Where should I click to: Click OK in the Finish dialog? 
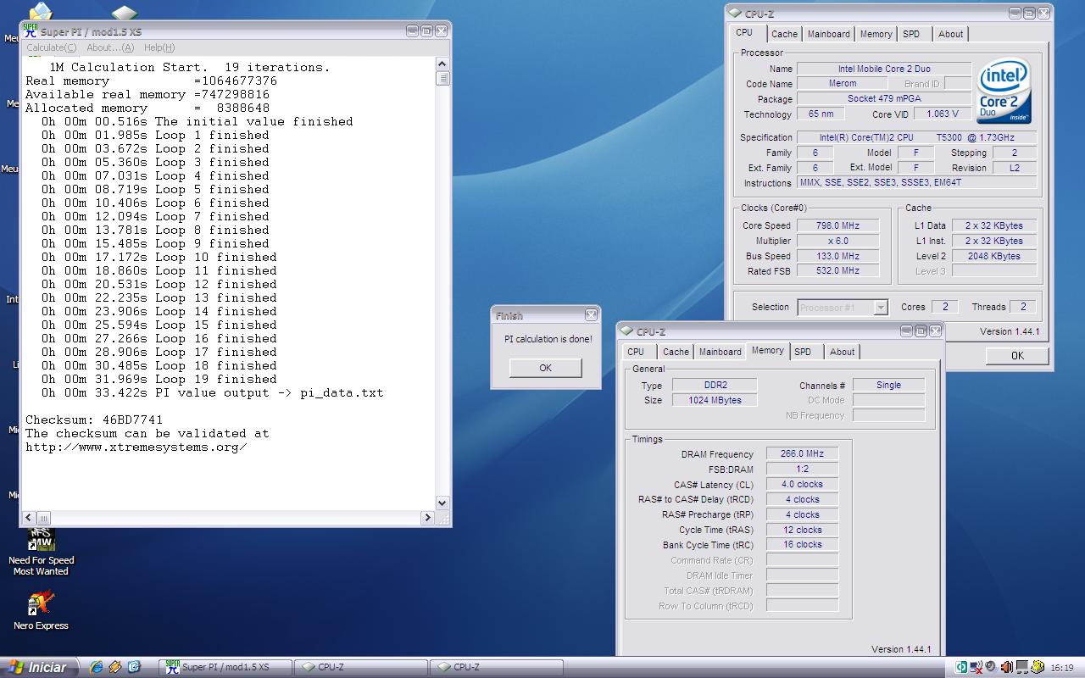point(545,368)
